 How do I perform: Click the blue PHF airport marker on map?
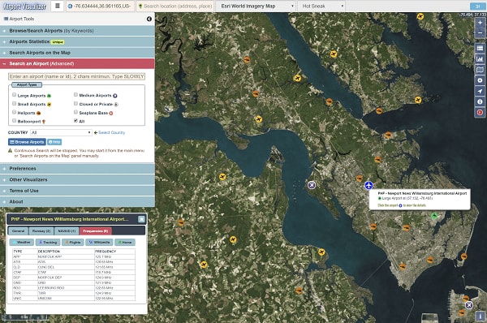pos(368,185)
